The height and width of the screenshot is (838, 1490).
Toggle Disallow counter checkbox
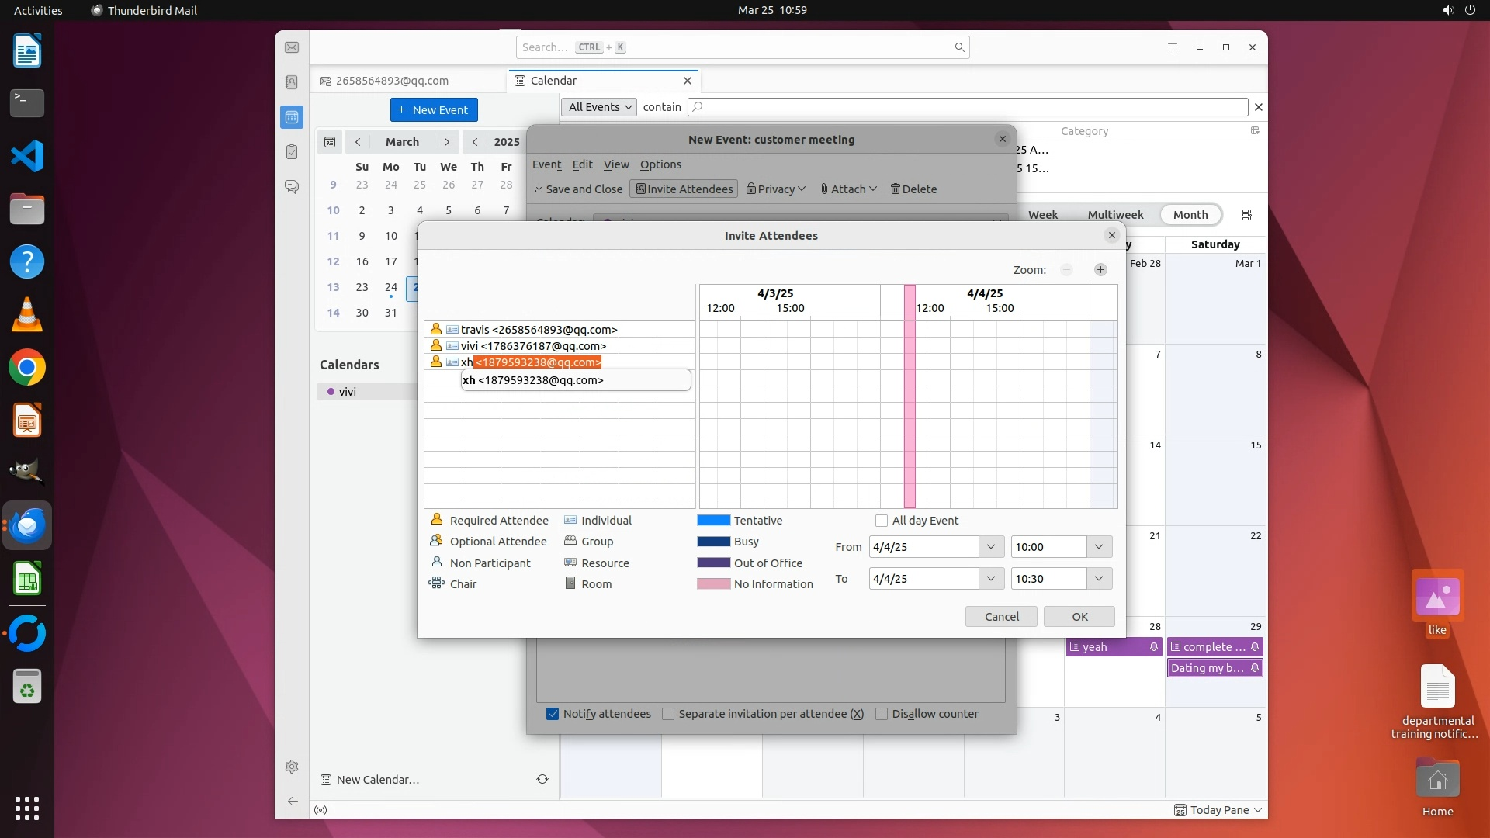pyautogui.click(x=882, y=714)
